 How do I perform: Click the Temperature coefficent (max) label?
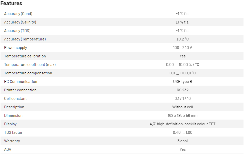pos(30,65)
